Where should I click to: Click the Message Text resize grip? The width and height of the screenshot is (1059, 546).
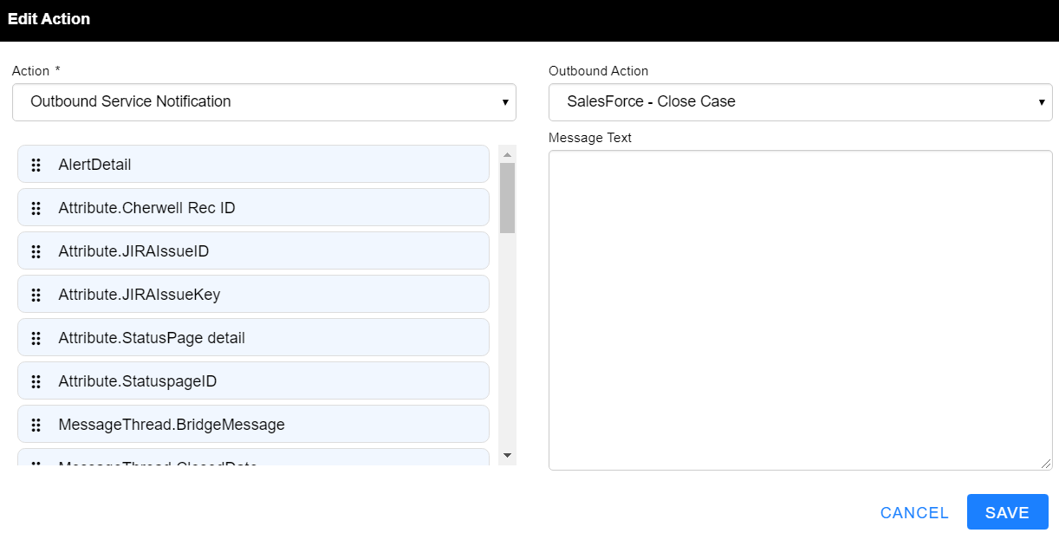point(1046,465)
